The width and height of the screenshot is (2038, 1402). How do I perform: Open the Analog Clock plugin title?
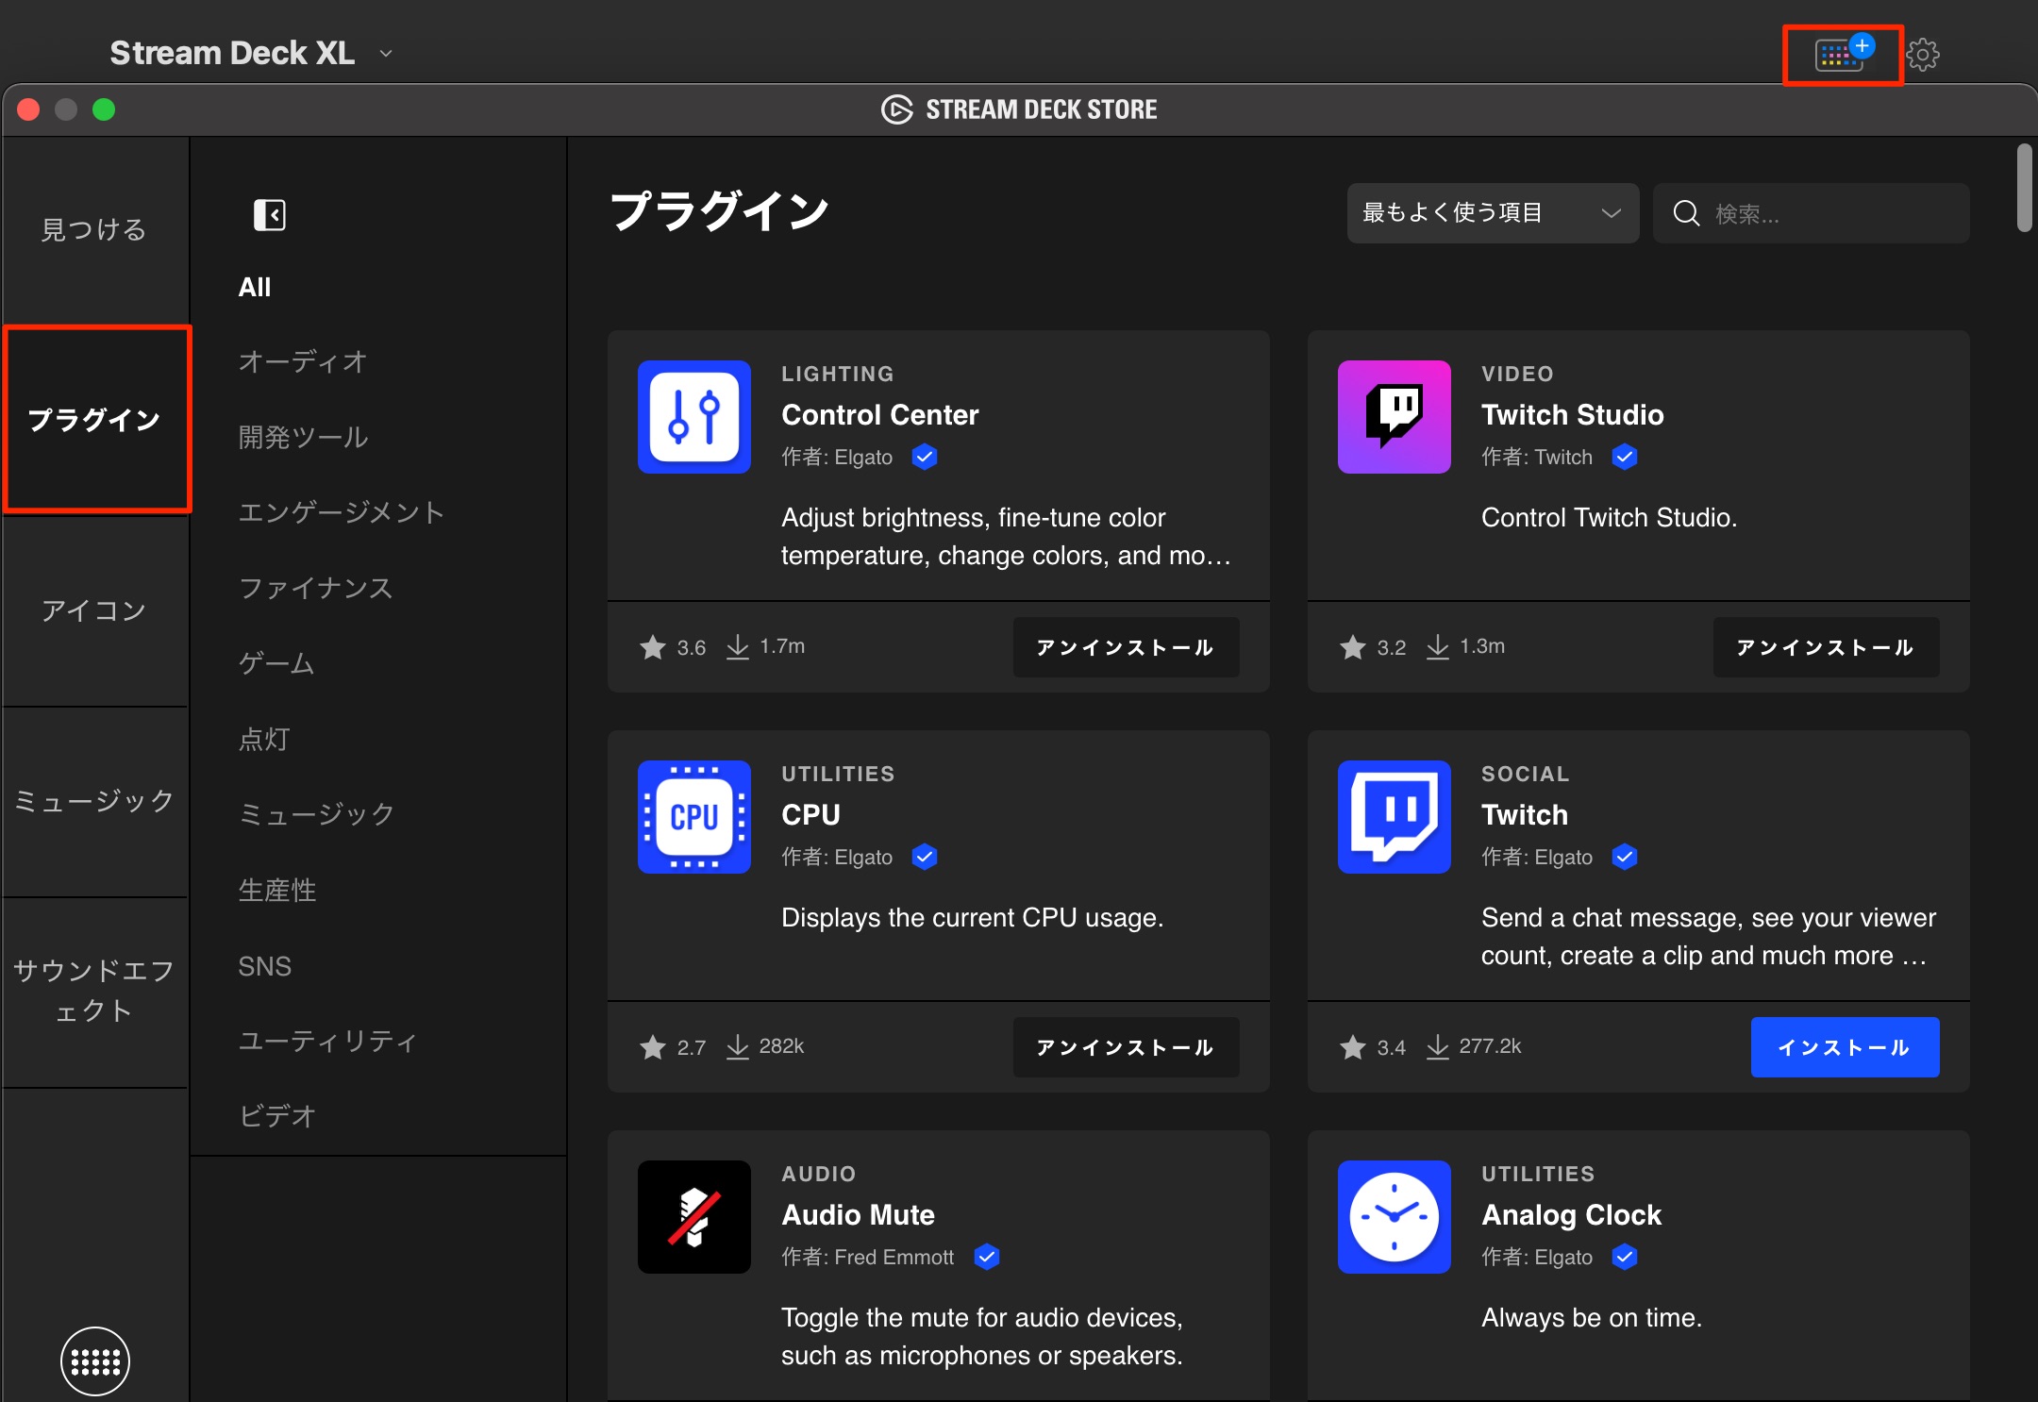click(1572, 1215)
